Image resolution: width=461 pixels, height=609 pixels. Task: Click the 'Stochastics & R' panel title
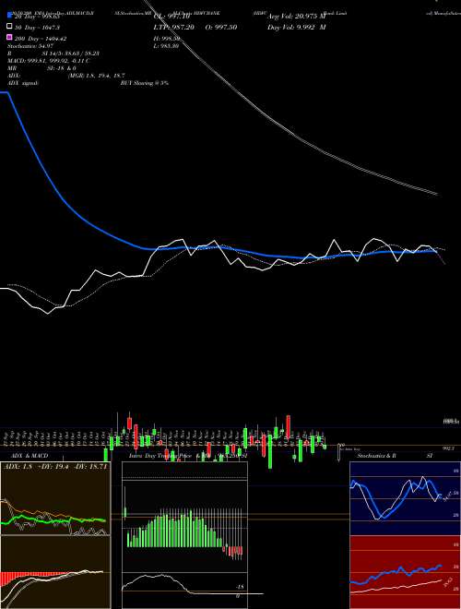(376, 456)
